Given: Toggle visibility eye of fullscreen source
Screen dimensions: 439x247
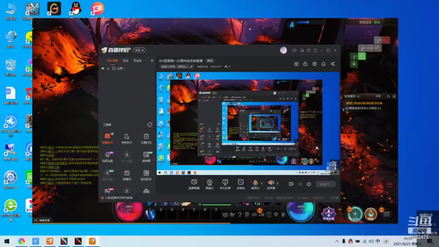Looking at the screenshot, I should click(103, 68).
